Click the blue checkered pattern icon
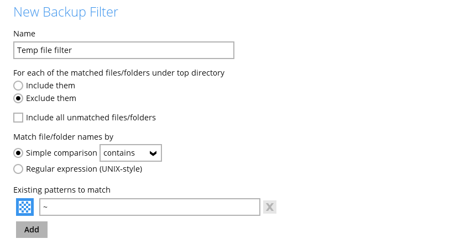Viewport: 476px width, 244px height. pyautogui.click(x=25, y=207)
